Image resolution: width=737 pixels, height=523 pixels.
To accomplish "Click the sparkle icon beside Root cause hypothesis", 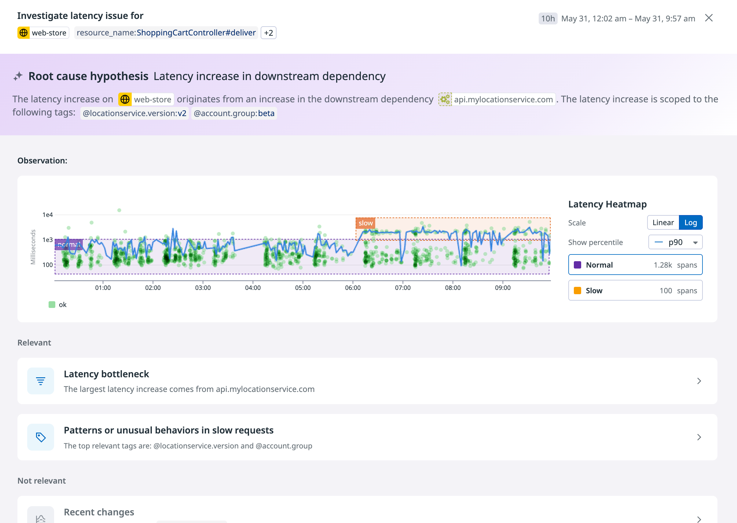I will point(18,76).
